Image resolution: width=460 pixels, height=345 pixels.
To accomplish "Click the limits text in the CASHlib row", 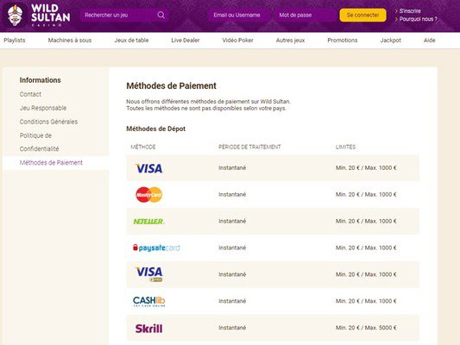I will coord(366,301).
